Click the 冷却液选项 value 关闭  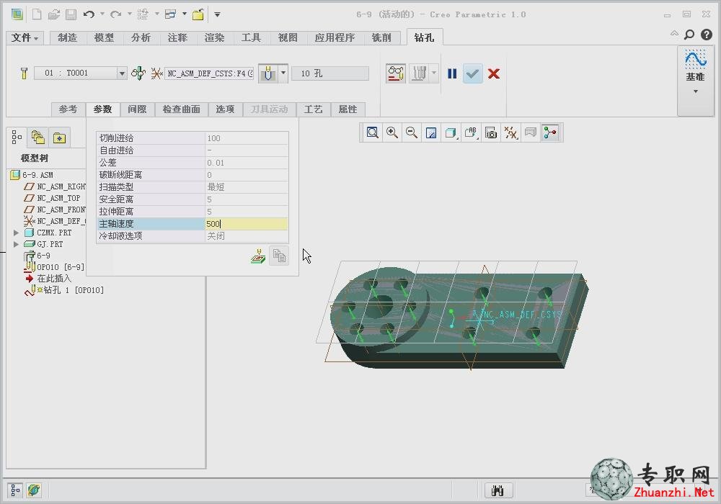pyautogui.click(x=247, y=236)
